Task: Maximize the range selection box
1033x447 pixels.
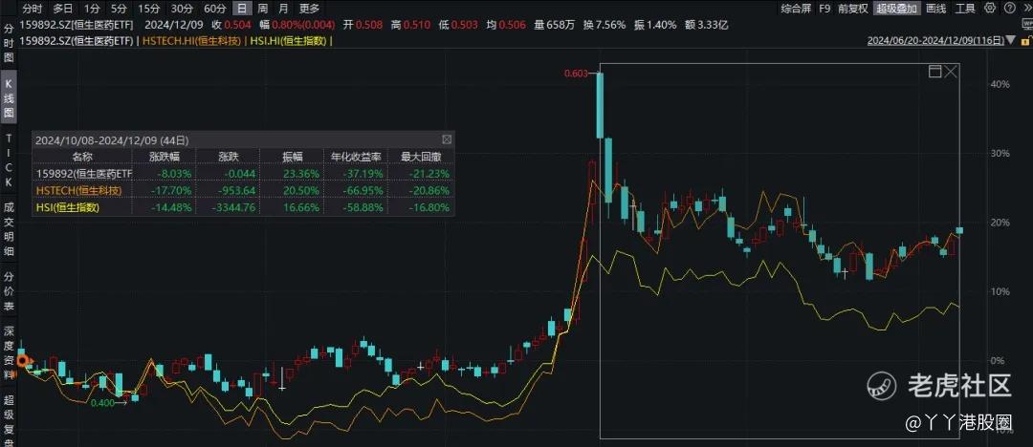Action: [x=934, y=72]
